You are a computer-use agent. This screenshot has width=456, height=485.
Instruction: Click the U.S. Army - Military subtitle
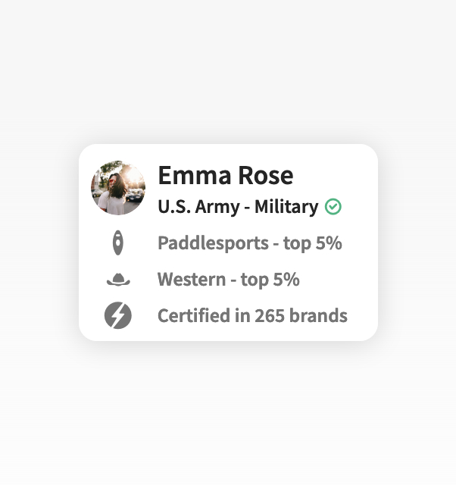(x=238, y=207)
